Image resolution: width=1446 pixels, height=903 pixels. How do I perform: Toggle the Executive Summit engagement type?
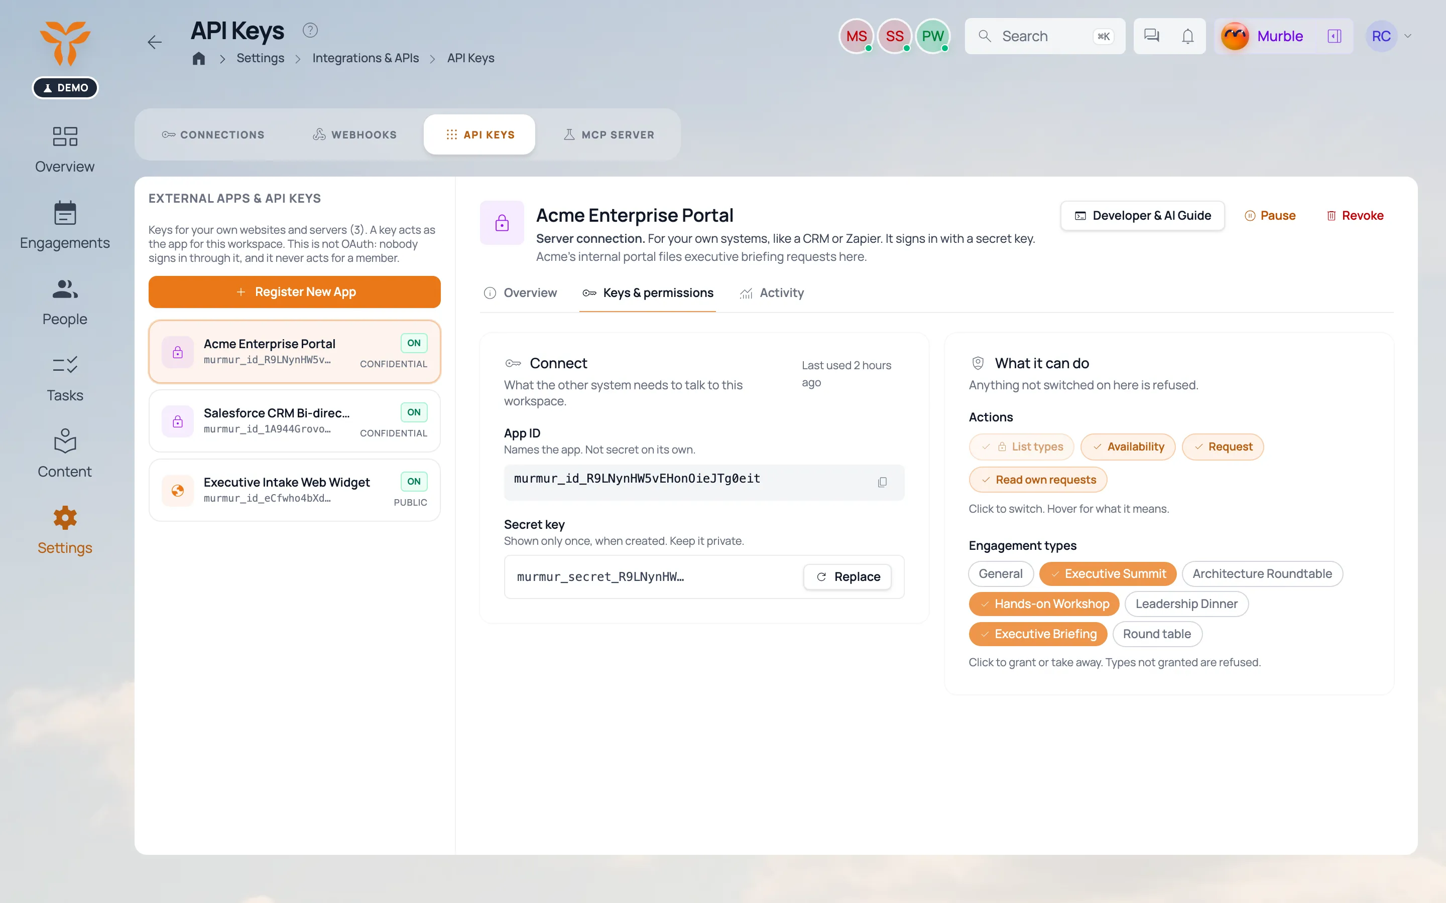pyautogui.click(x=1108, y=573)
